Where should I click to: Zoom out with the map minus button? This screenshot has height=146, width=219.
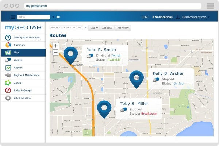[x=55, y=53]
